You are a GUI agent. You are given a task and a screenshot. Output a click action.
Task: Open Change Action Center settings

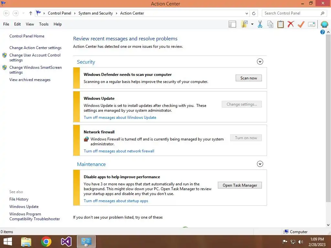(x=36, y=48)
